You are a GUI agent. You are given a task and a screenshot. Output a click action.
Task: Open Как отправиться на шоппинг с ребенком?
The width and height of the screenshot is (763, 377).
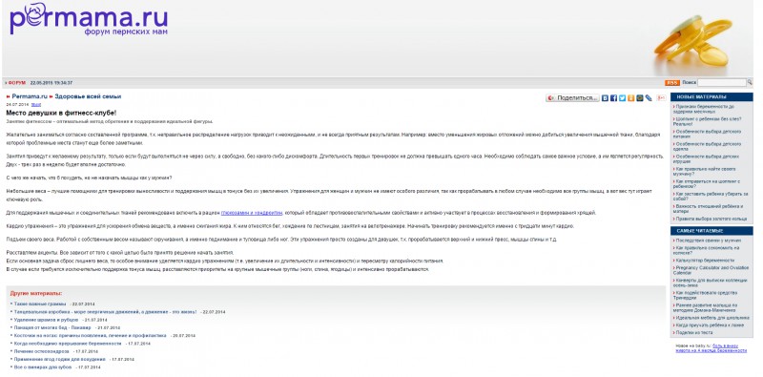click(x=708, y=183)
